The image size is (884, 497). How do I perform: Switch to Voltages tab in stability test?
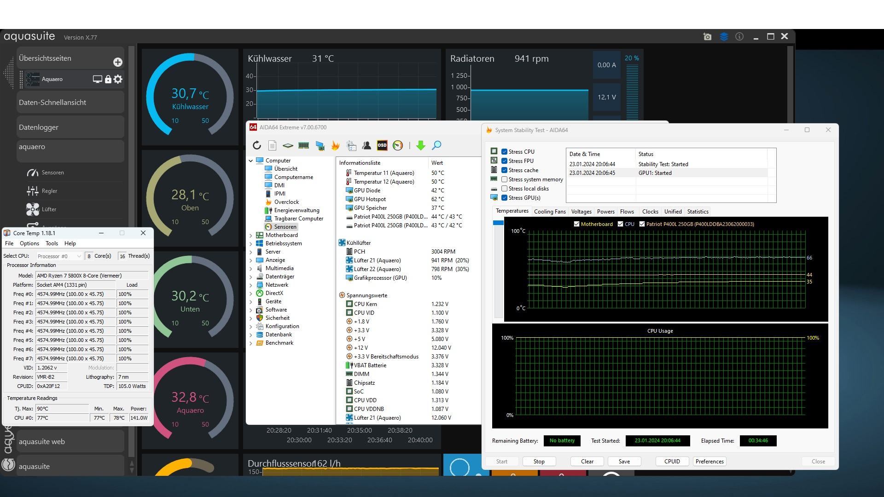pyautogui.click(x=581, y=212)
